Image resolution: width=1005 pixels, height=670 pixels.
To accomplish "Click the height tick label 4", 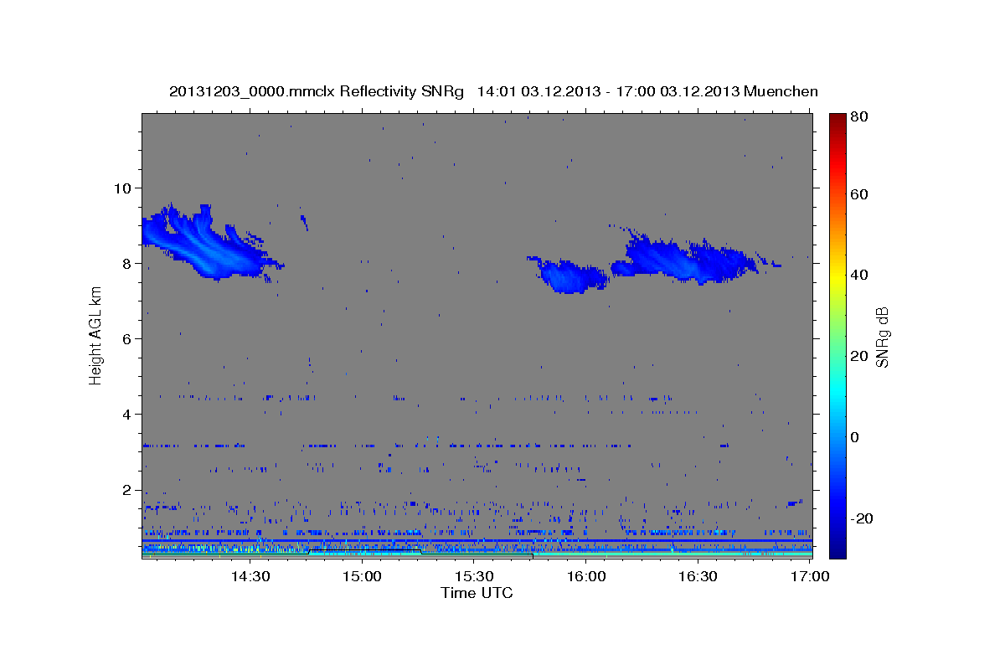I will pos(126,415).
